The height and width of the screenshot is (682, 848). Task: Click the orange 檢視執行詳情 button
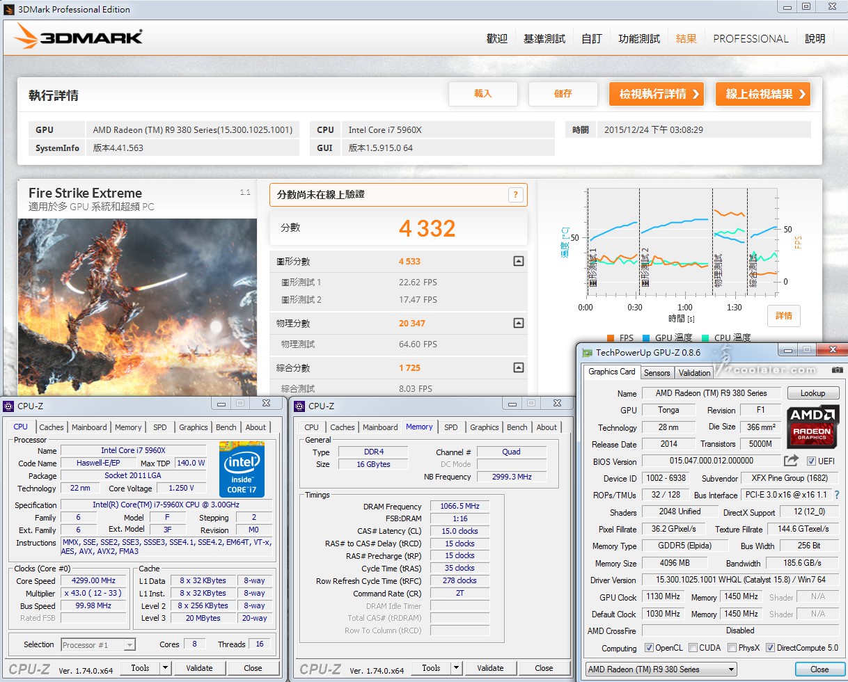[657, 94]
